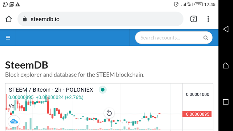
Task: Click the search magnifier icon
Action: point(206,38)
